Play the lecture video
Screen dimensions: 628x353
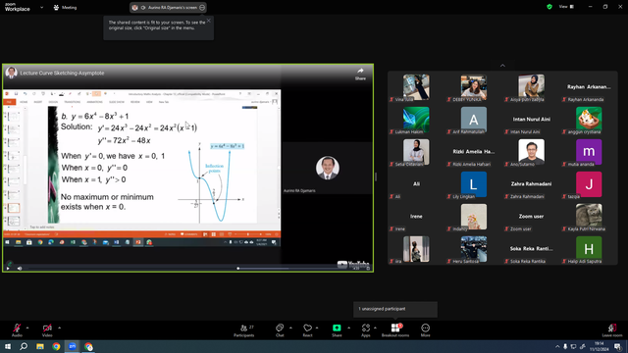[8, 268]
